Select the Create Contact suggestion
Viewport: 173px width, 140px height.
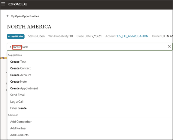coord(20,68)
